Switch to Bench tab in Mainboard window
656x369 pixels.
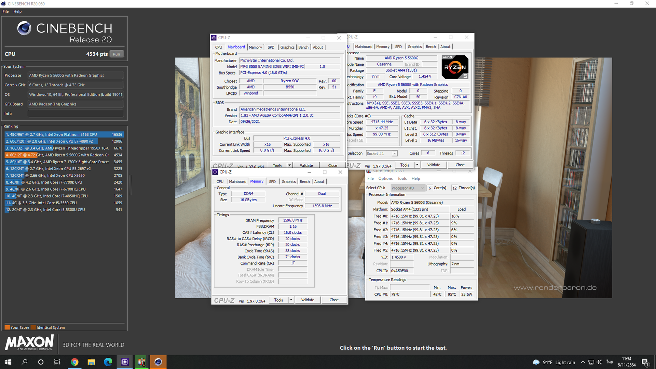tap(303, 47)
